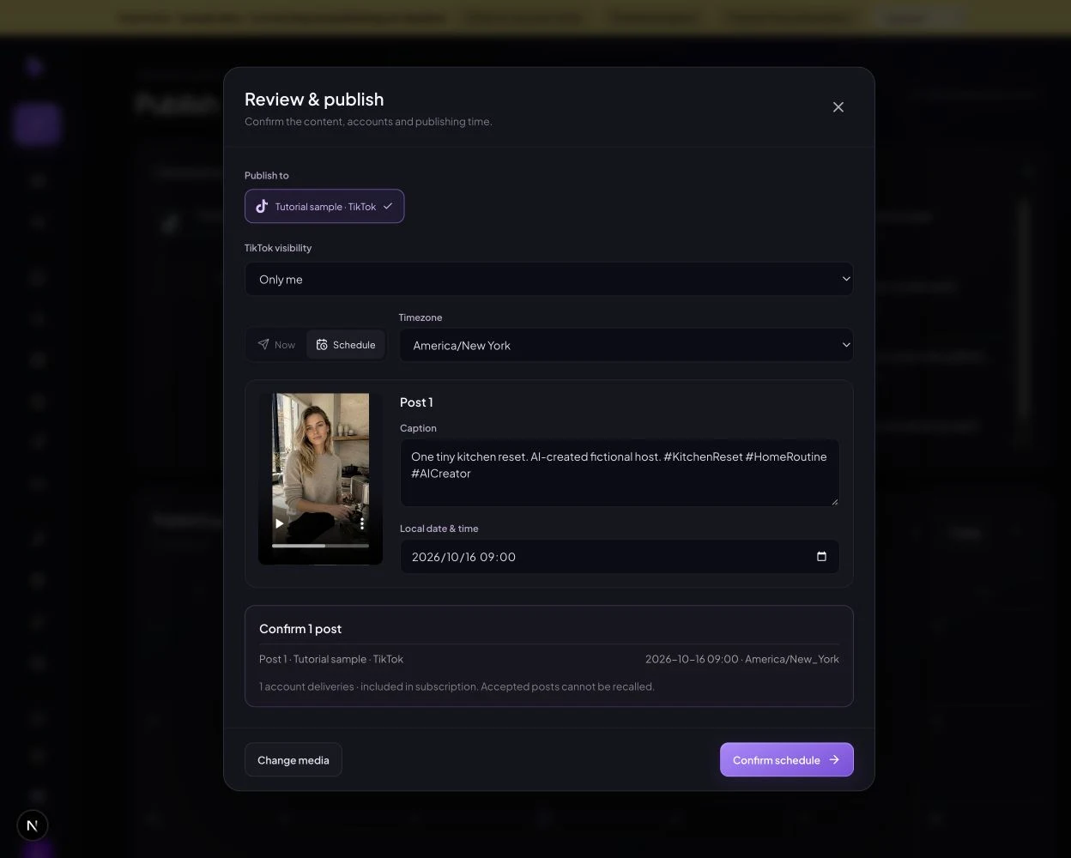Click the TikTok logo in account chip
The width and height of the screenshot is (1071, 858).
click(262, 206)
